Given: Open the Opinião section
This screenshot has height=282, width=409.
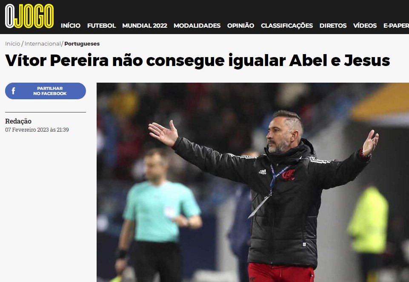Looking at the screenshot, I should coord(240,26).
